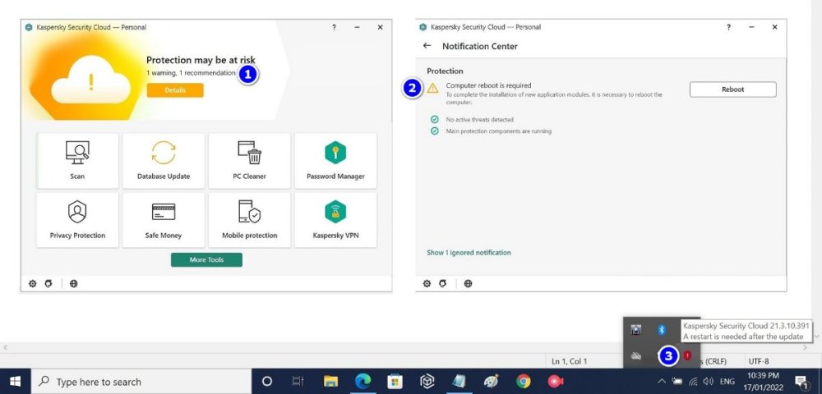Viewport: 822px width, 394px height.
Task: Click 'No active threats detected' status line
Action: point(480,120)
